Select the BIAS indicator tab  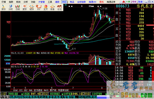(15, 90)
